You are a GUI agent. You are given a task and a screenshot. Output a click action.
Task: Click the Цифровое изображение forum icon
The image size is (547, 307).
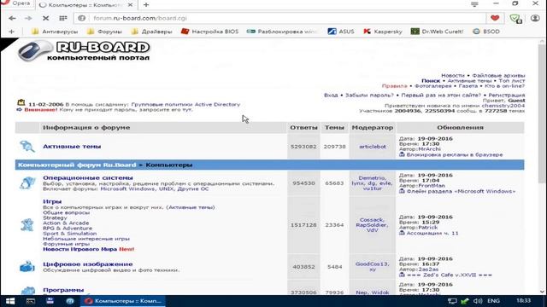pos(27,267)
